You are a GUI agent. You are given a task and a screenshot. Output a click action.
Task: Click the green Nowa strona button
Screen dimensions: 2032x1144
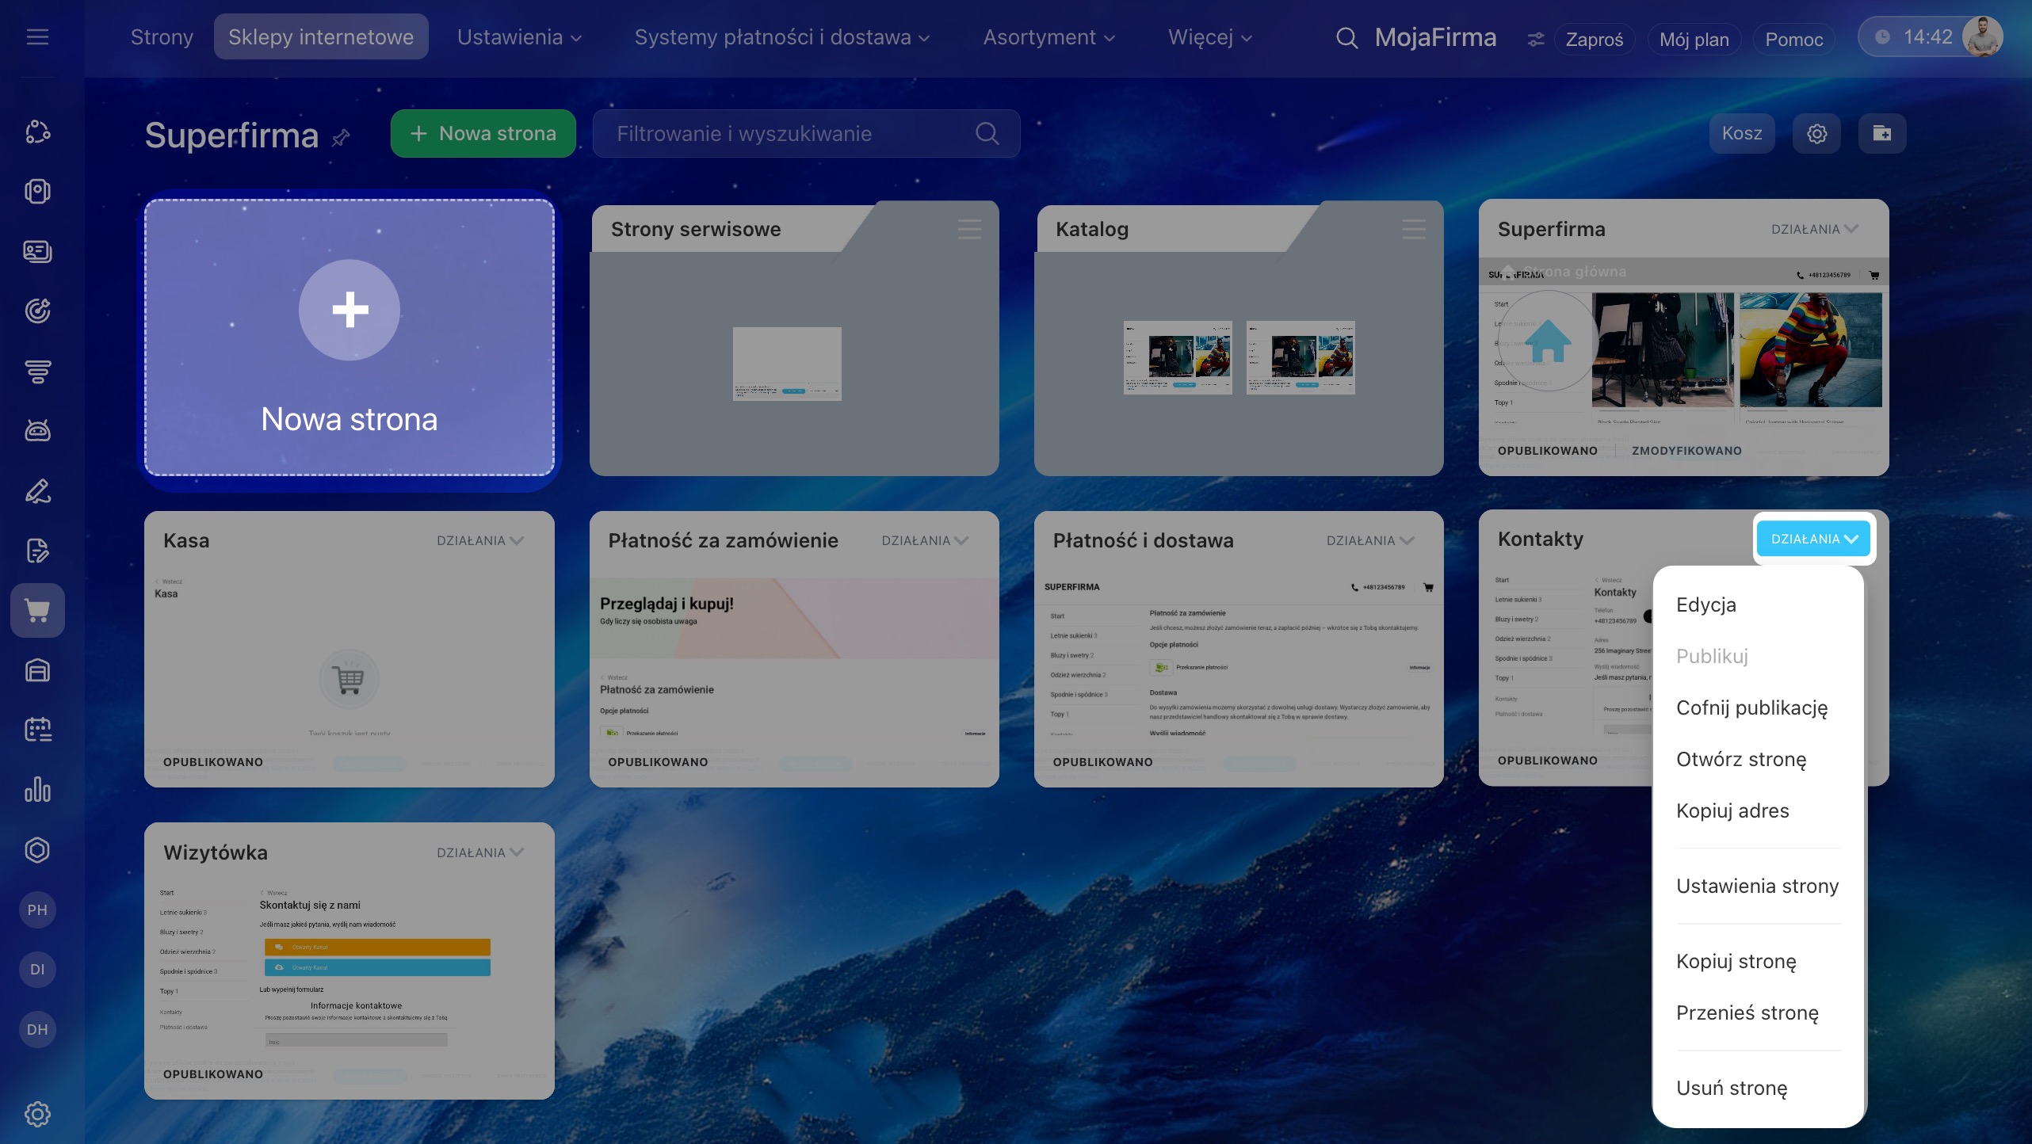(483, 134)
